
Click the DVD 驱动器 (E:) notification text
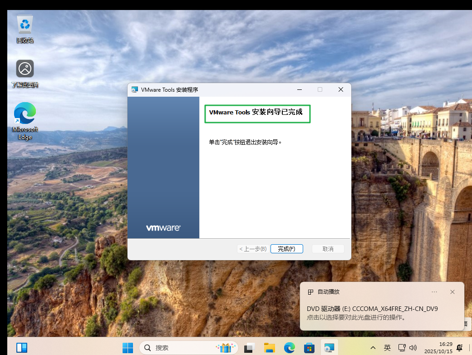point(372,309)
